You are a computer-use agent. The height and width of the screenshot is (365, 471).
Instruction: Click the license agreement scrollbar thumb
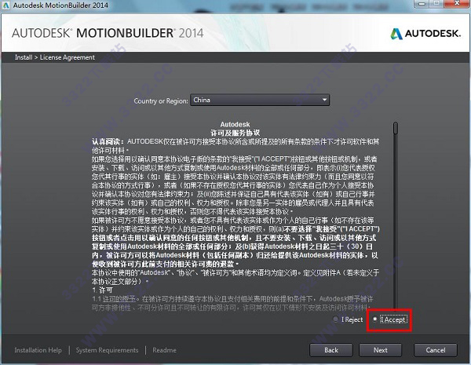click(x=396, y=128)
